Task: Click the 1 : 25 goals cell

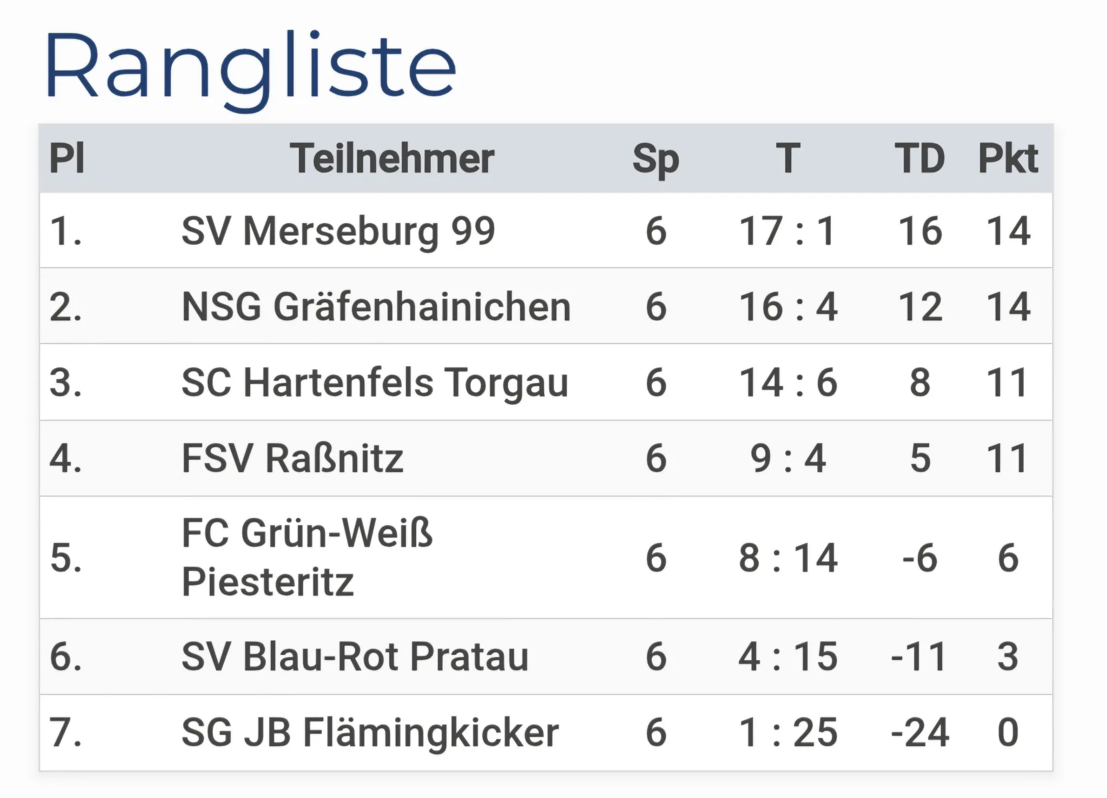Action: [x=788, y=733]
